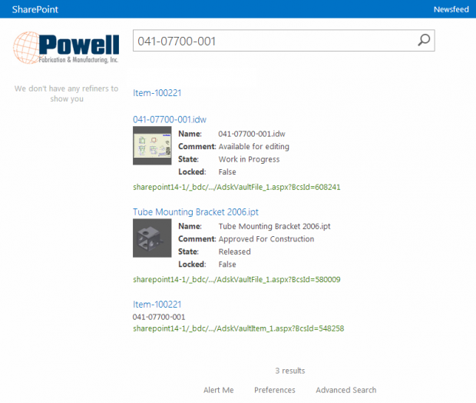
Task: Open the Tube Mounting Bracket part thumbnail
Action: [152, 238]
